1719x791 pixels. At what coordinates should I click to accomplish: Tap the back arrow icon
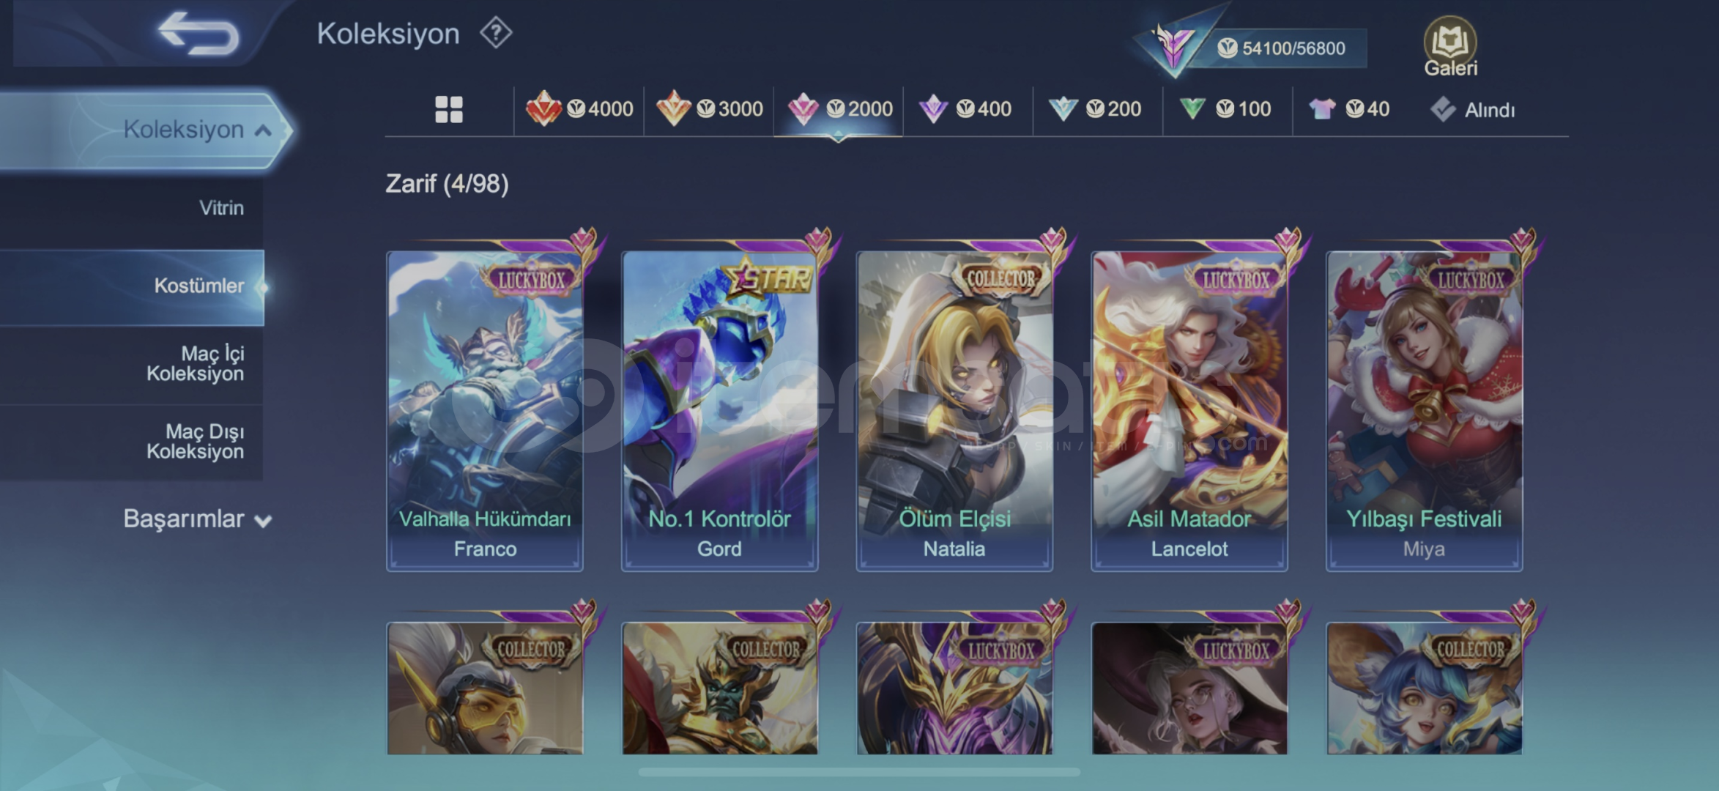click(x=198, y=34)
